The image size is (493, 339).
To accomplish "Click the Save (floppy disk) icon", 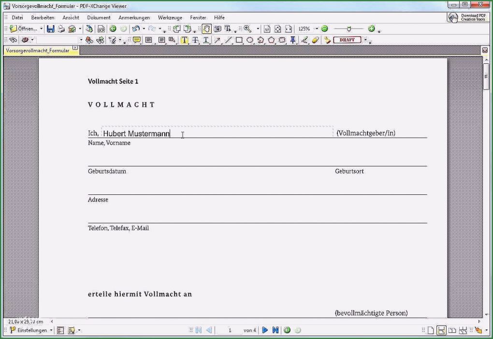I will click(x=51, y=29).
